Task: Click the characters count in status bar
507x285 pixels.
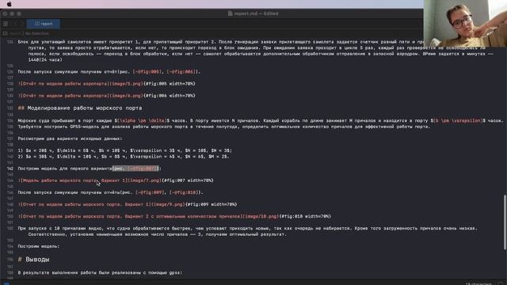Action: 478,283
